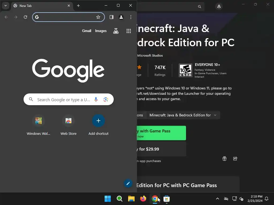This screenshot has width=274, height=205.
Task: Search by image with Google Lens icon
Action: click(106, 100)
